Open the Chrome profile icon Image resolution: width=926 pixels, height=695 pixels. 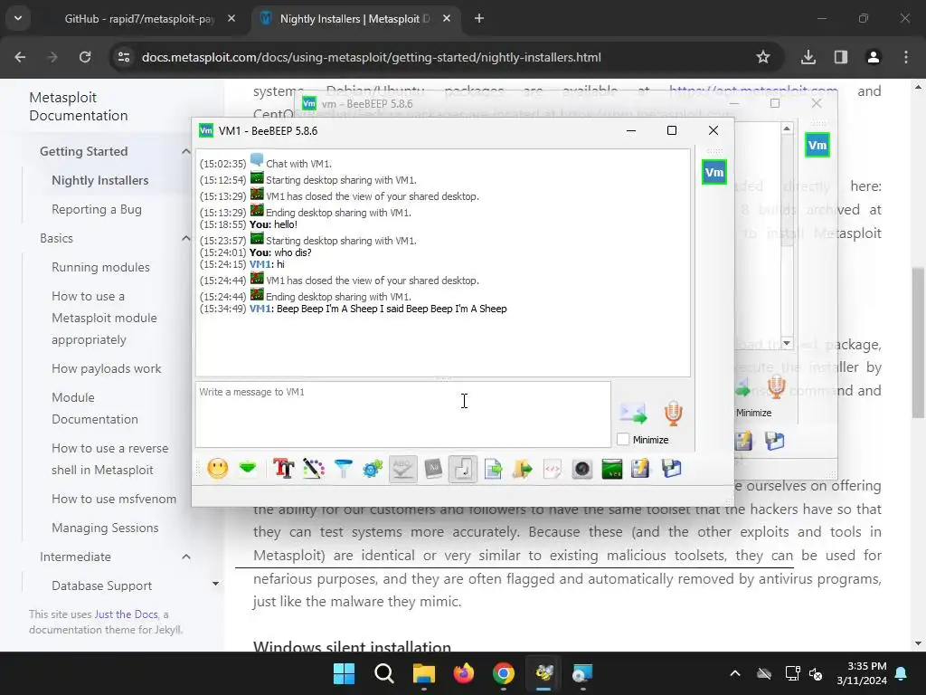(x=874, y=57)
